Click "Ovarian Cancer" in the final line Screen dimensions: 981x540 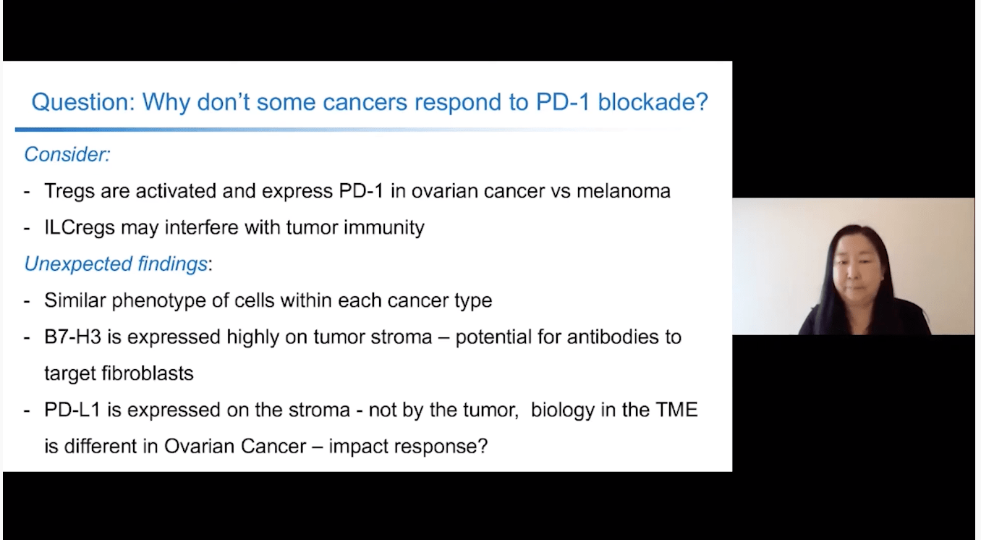click(x=234, y=446)
